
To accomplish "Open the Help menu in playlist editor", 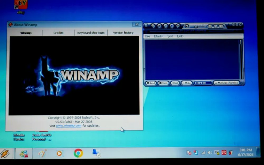I will coord(180,36).
